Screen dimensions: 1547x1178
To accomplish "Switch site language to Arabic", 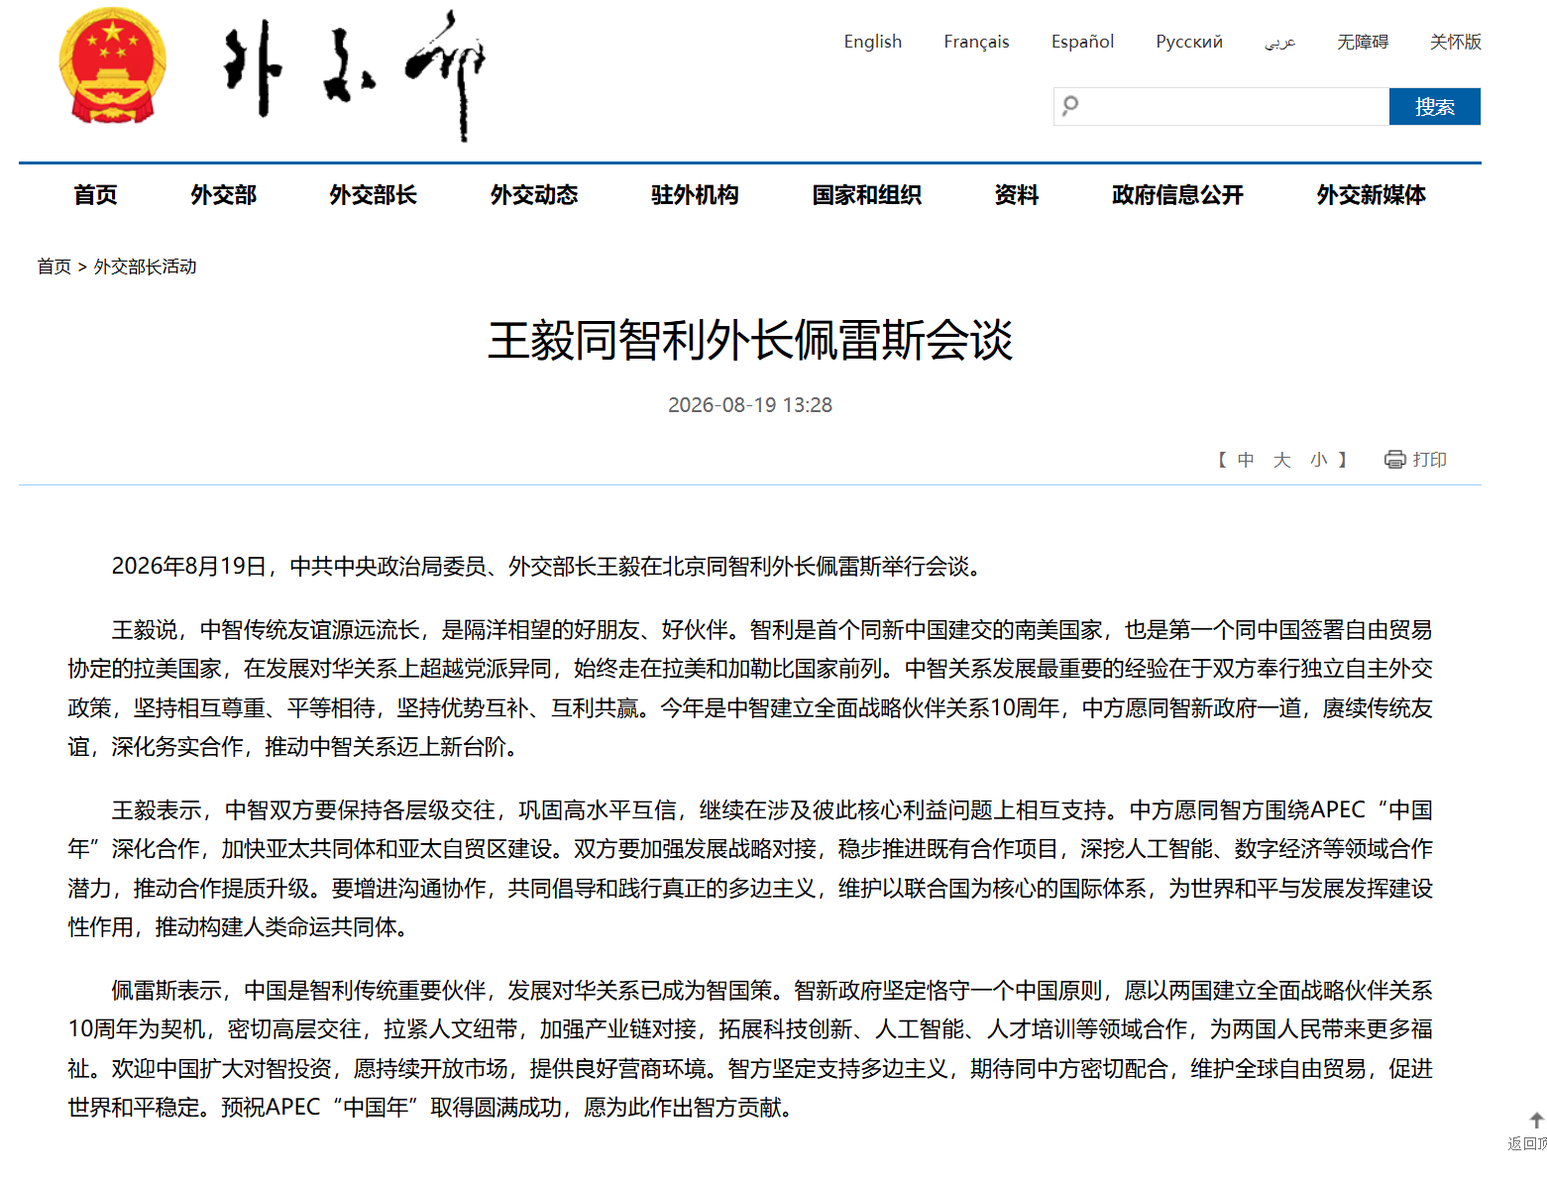I will [x=1279, y=42].
